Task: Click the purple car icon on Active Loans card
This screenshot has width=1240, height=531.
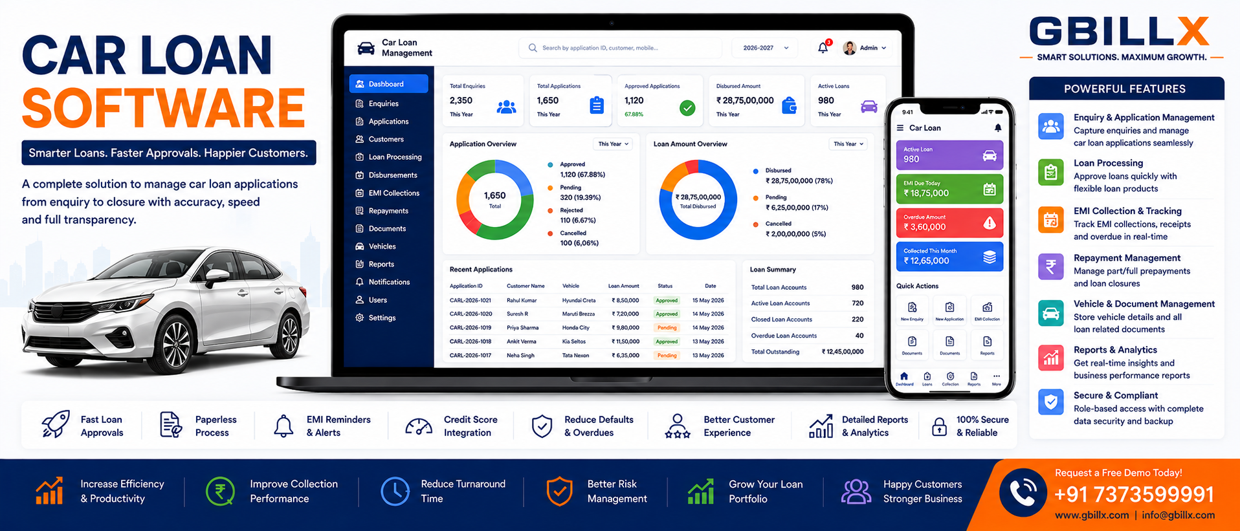Action: coord(869,107)
